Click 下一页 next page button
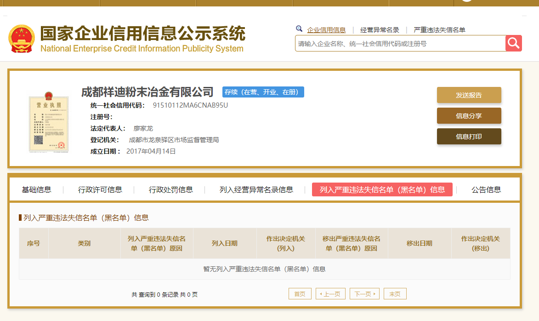The width and height of the screenshot is (539, 321). coord(364,294)
